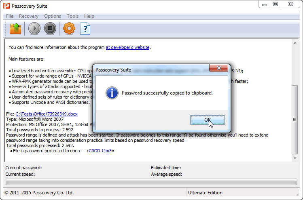Viewport: 303px width, 200px height.
Task: Close the Passcovery Suite message dialog
Action: tap(219, 68)
